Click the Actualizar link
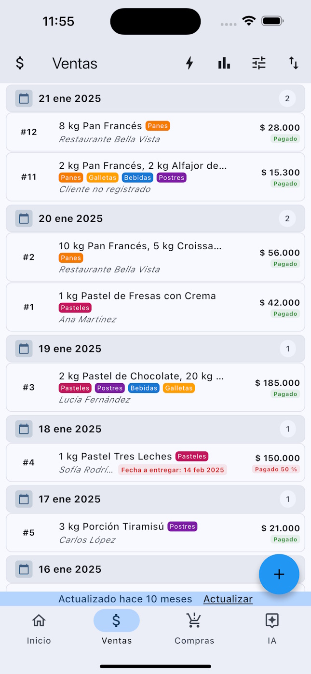Viewport: 311px width, 674px height. pyautogui.click(x=228, y=599)
